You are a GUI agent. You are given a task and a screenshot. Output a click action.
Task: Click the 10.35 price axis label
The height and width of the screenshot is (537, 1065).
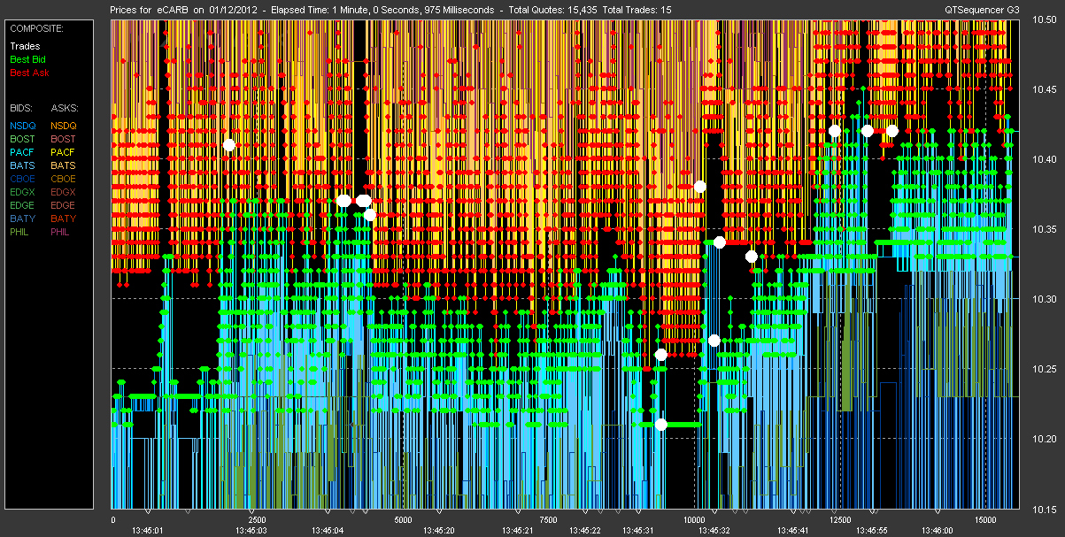1044,229
